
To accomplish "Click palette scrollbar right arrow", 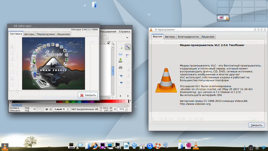I will pos(127,105).
